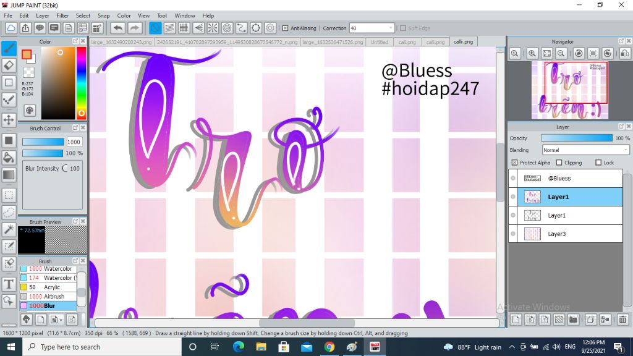Toggle the AntiAliasing checkbox

point(285,28)
